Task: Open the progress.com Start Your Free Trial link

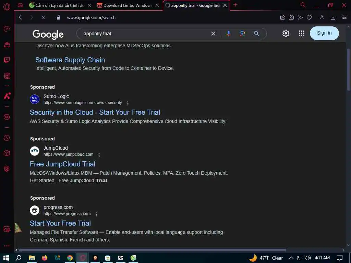Action: click(x=60, y=223)
